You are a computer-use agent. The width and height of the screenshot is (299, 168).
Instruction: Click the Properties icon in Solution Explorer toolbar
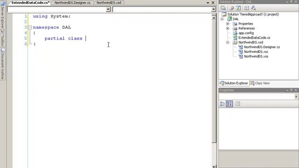coord(223,8)
